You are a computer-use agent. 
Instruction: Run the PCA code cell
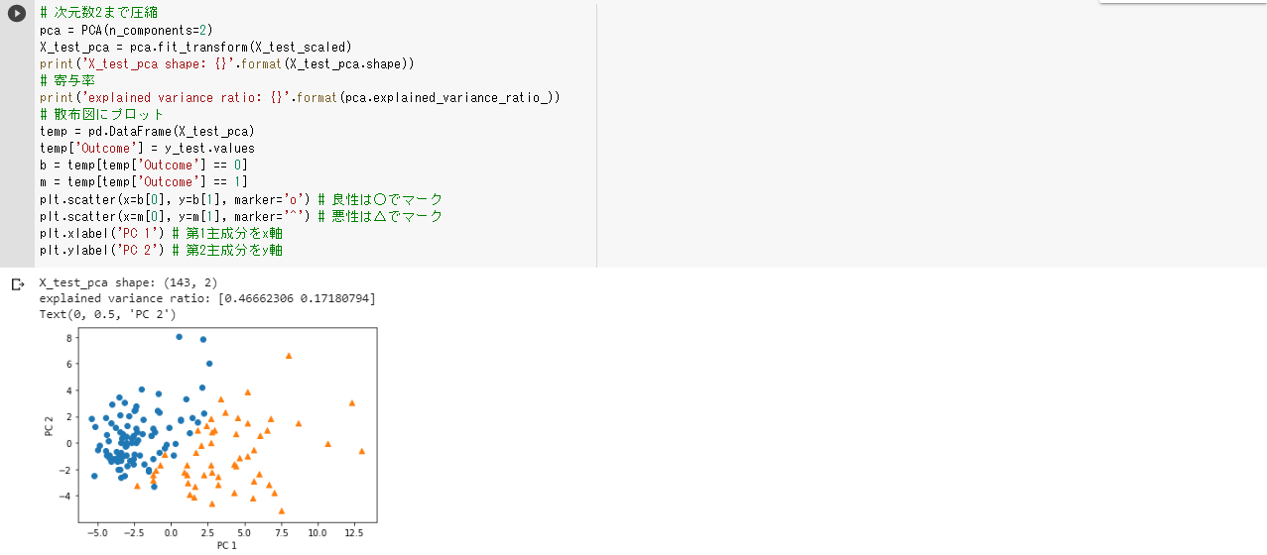pyautogui.click(x=17, y=14)
